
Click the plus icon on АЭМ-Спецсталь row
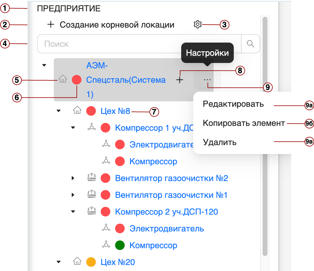pos(180,80)
